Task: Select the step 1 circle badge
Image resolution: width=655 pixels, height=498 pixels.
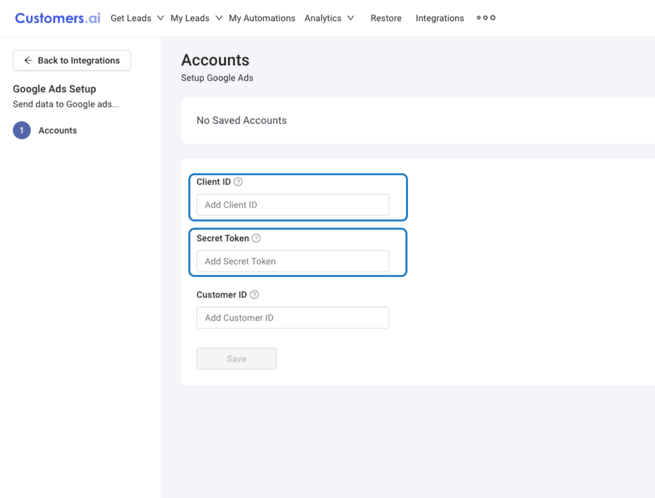Action: click(22, 131)
